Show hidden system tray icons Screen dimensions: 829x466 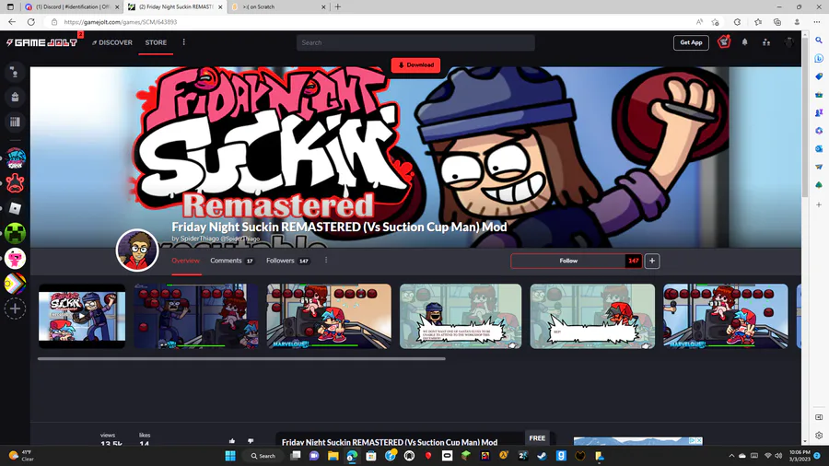731,456
